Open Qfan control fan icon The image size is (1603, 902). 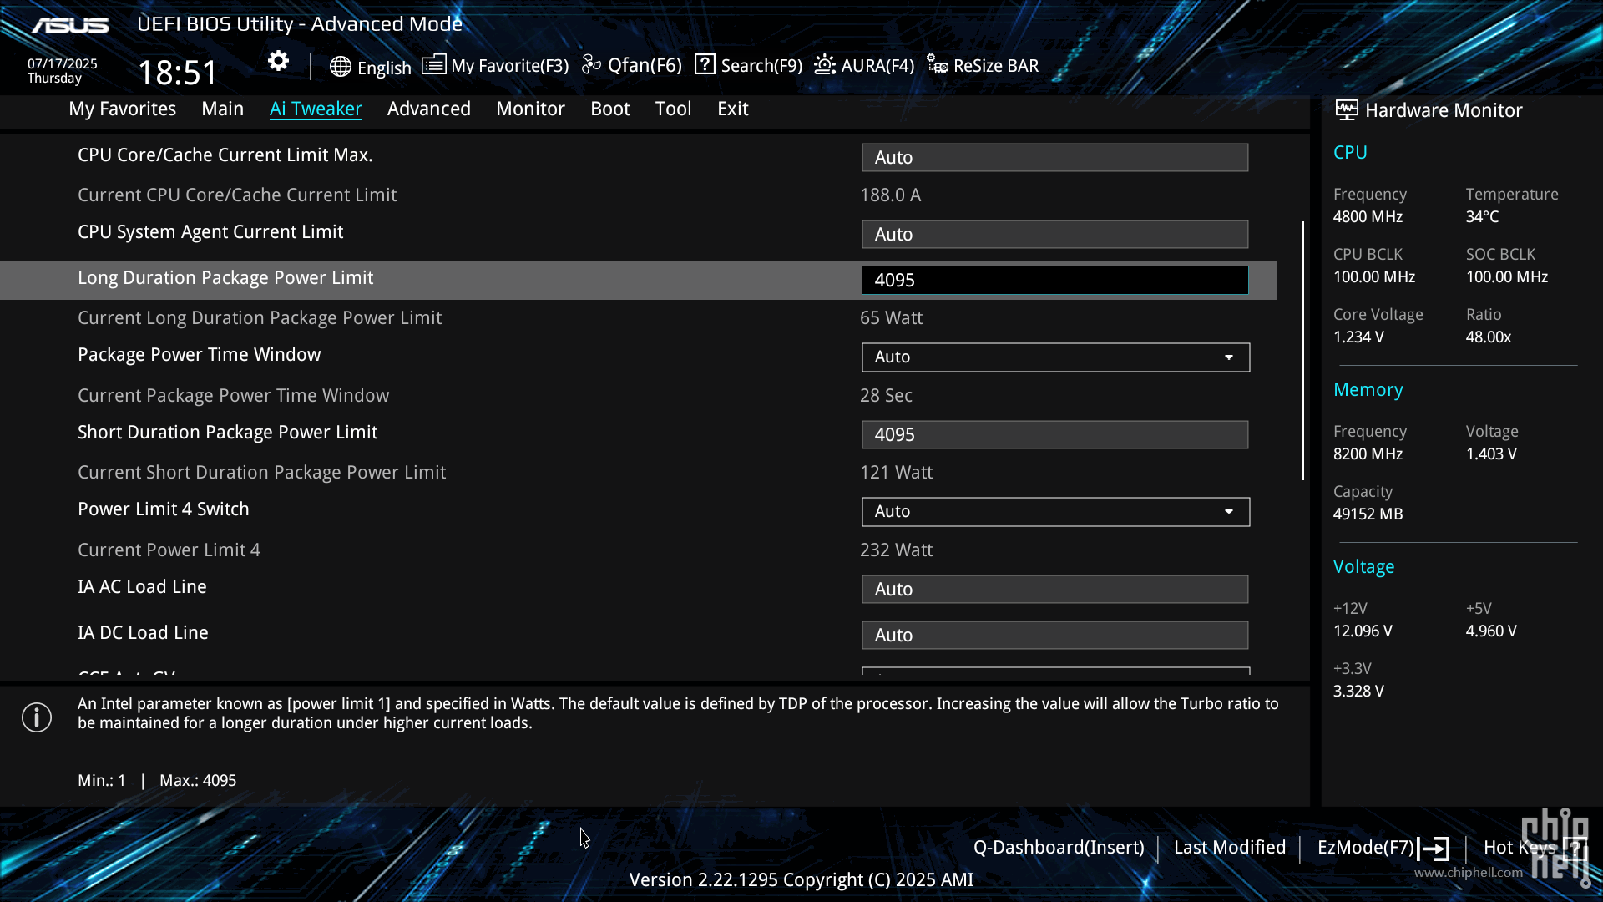tap(591, 64)
